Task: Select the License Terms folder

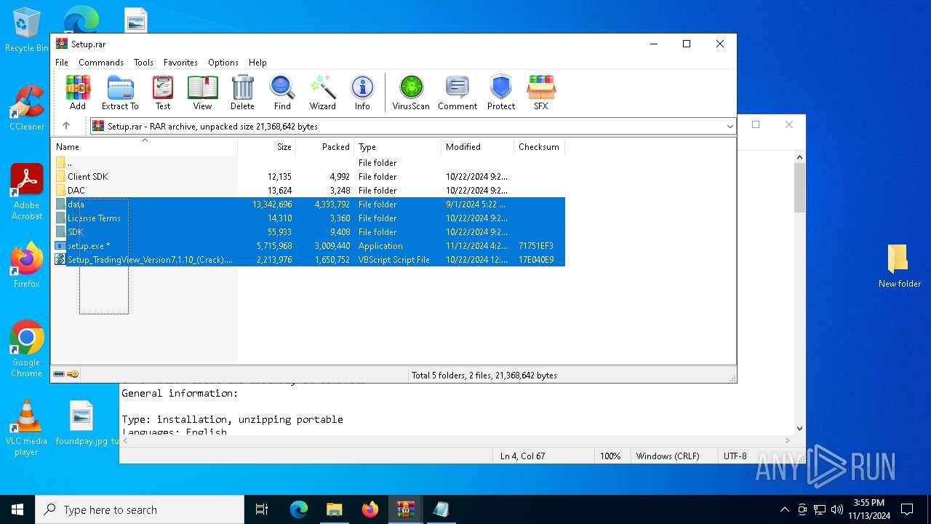Action: tap(309, 218)
